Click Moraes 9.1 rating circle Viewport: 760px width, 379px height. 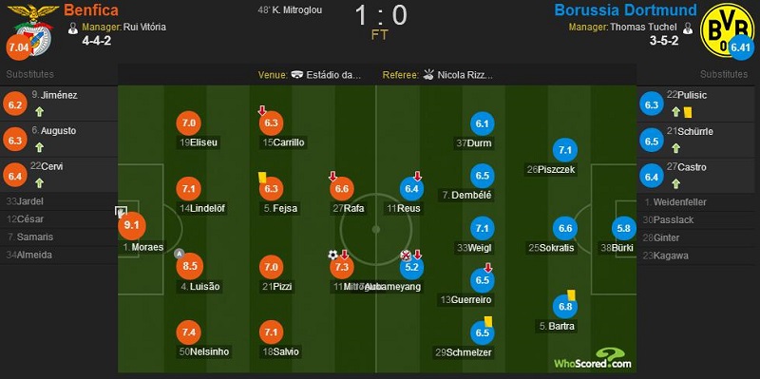132,225
